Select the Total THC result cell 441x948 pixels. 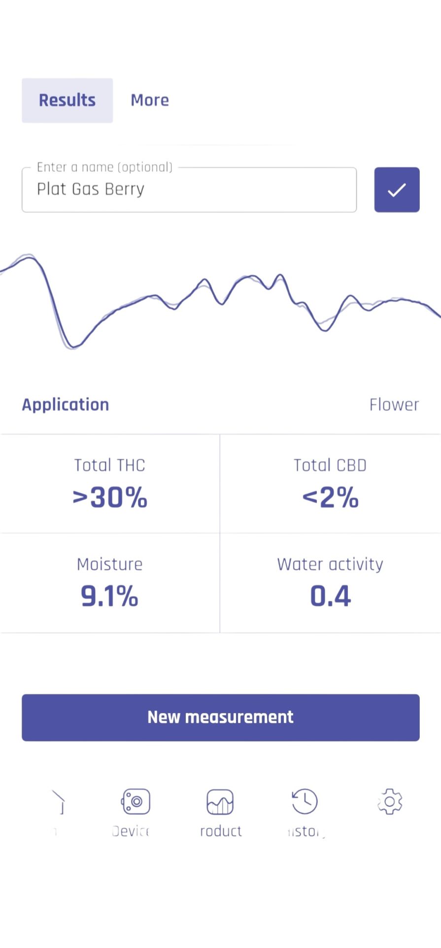point(110,484)
